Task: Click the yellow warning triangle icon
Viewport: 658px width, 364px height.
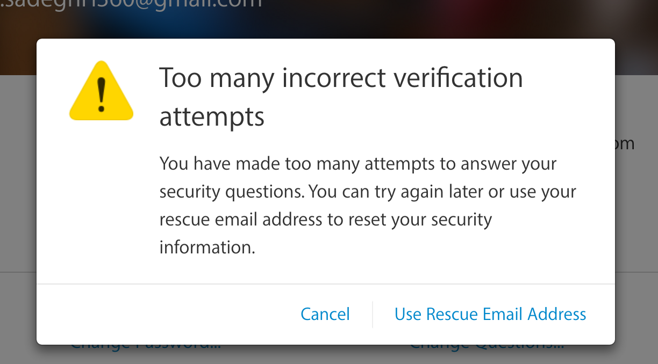Action: (101, 92)
